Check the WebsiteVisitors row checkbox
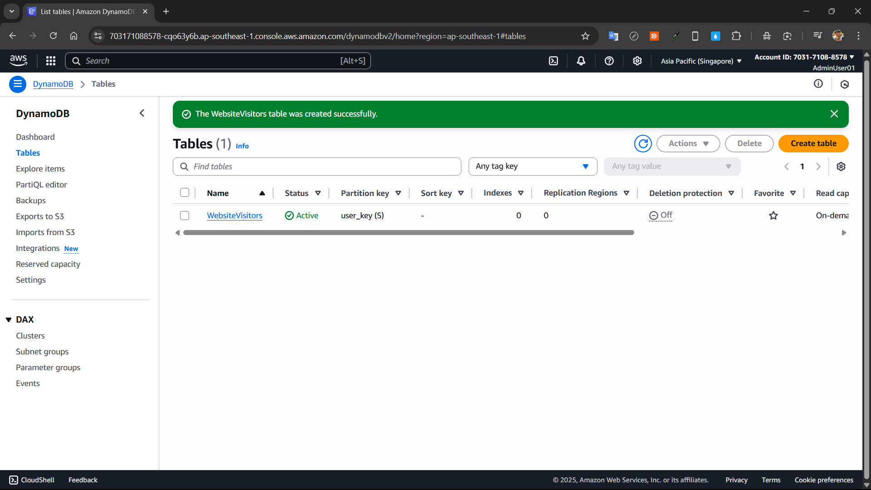The width and height of the screenshot is (871, 490). [185, 216]
